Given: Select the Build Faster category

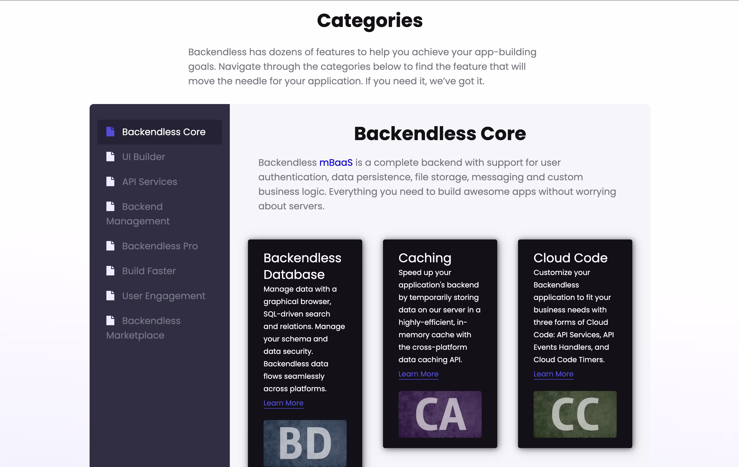Looking at the screenshot, I should (149, 271).
